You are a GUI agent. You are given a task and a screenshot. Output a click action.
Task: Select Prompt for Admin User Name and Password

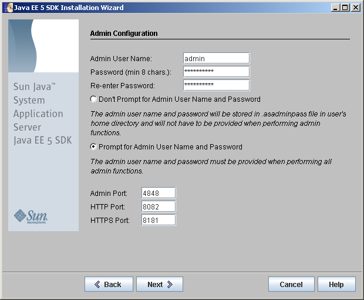pyautogui.click(x=94, y=147)
